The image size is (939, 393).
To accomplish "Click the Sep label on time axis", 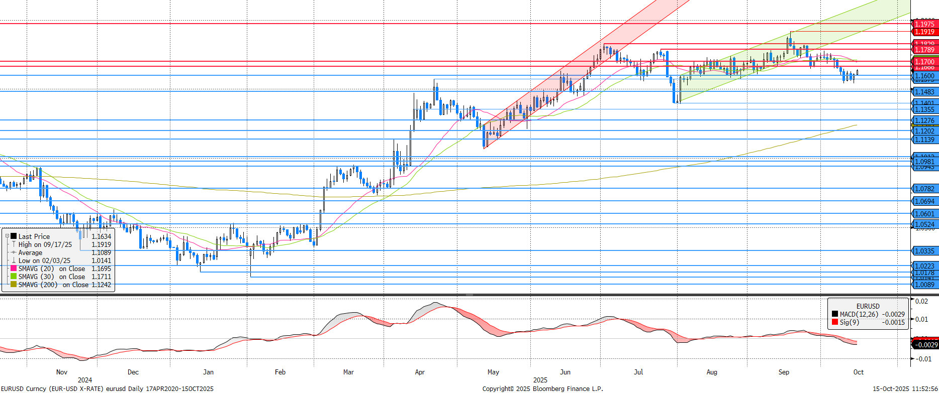I will click(784, 372).
